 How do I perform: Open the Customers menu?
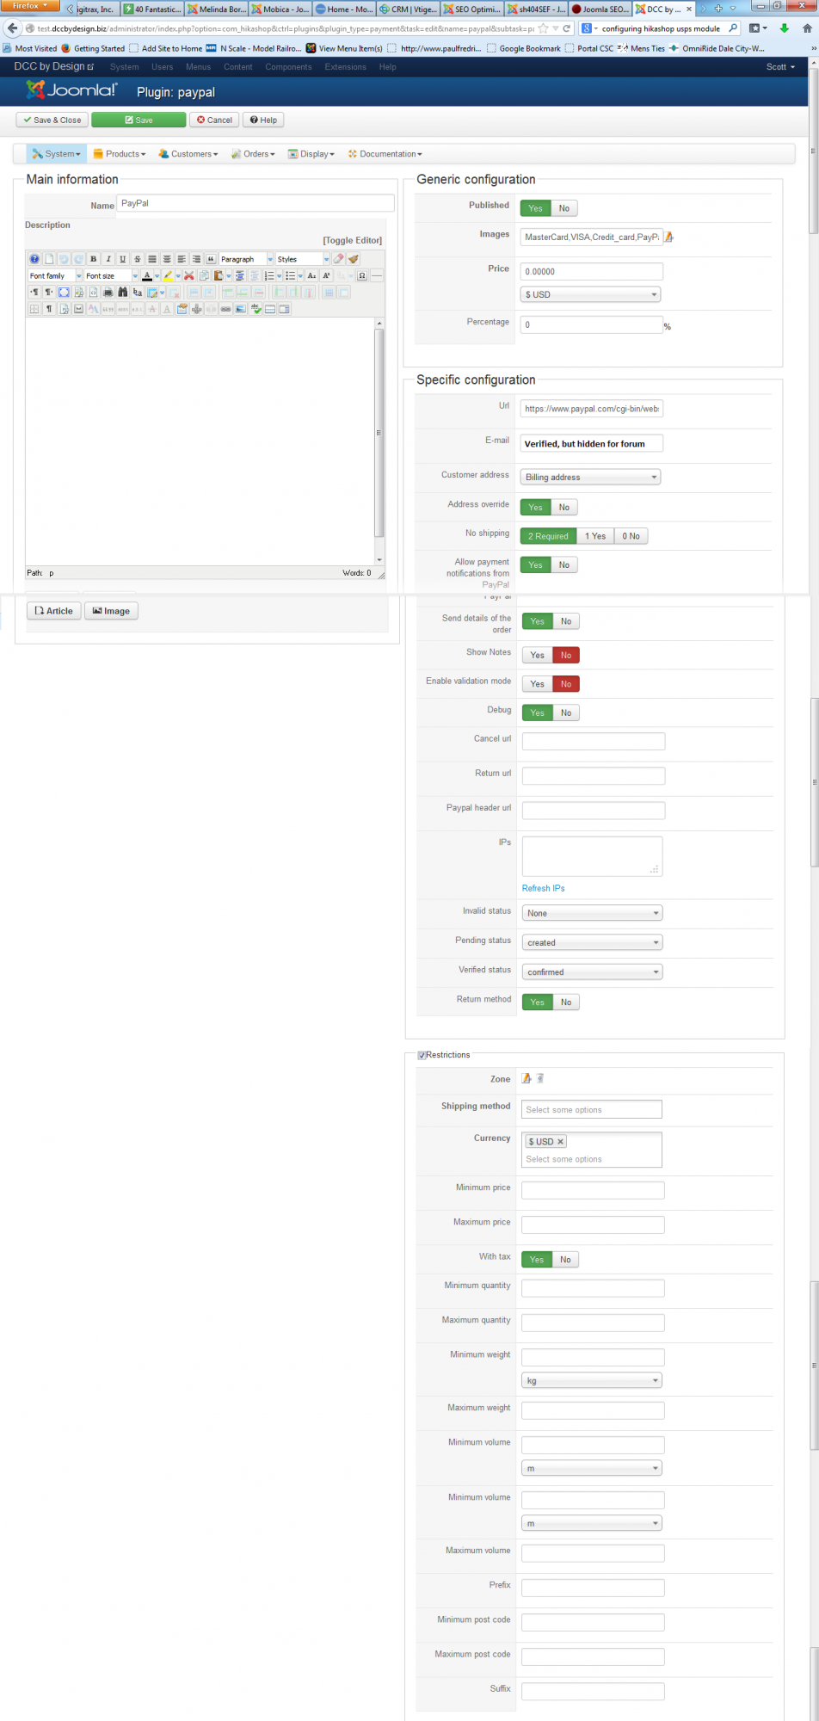click(x=188, y=154)
